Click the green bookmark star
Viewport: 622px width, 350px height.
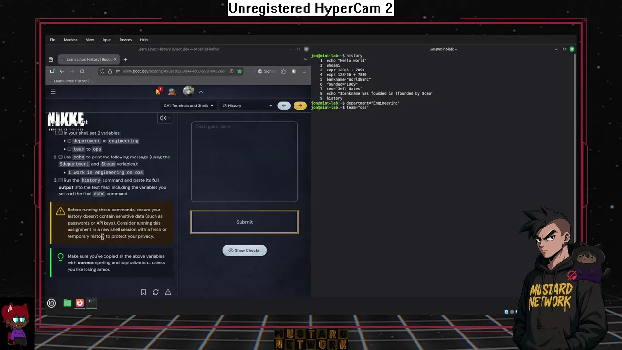pos(239,71)
